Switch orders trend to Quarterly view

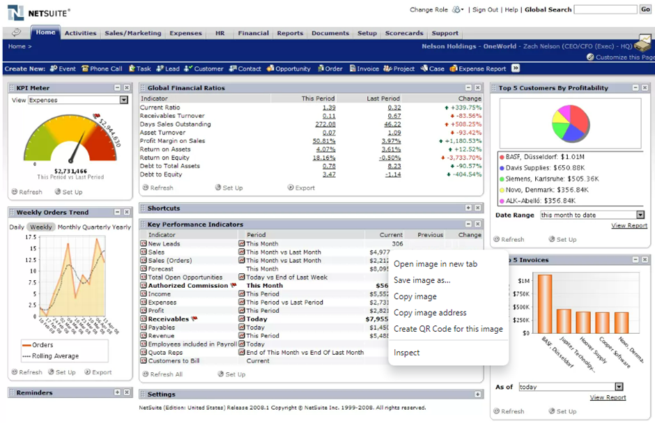[x=96, y=227]
